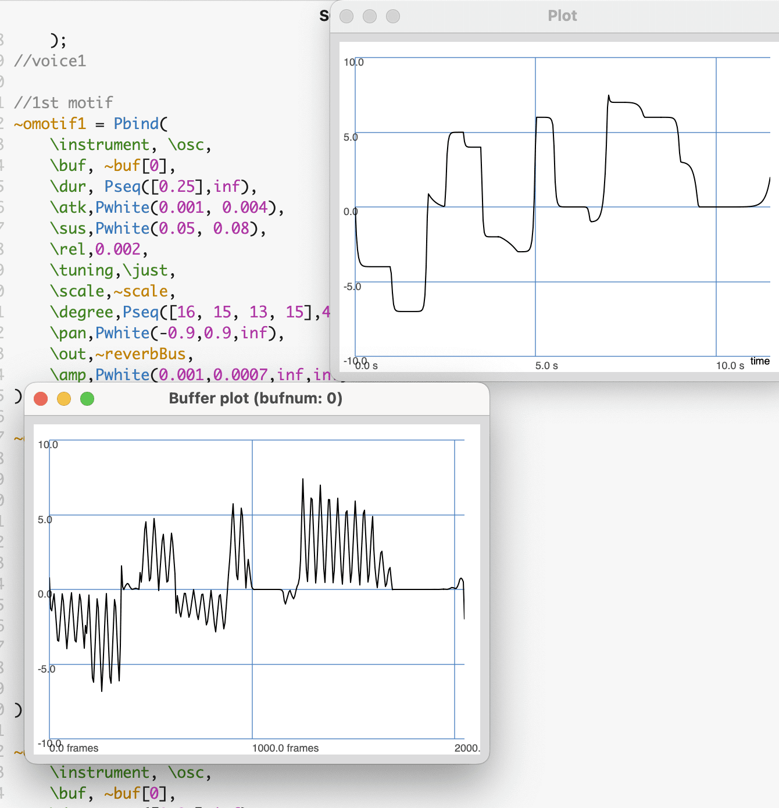Screen dimensions: 779x808
Task: Maximize the Buffer plot window with green button
Action: tap(87, 399)
